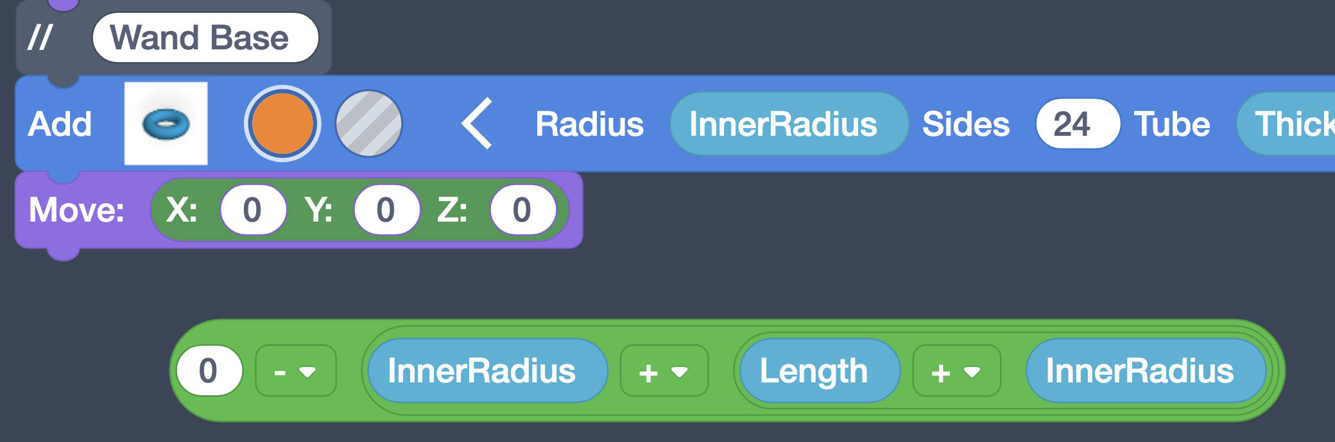This screenshot has height=442, width=1335.
Task: Click the Move block label
Action: tap(76, 210)
